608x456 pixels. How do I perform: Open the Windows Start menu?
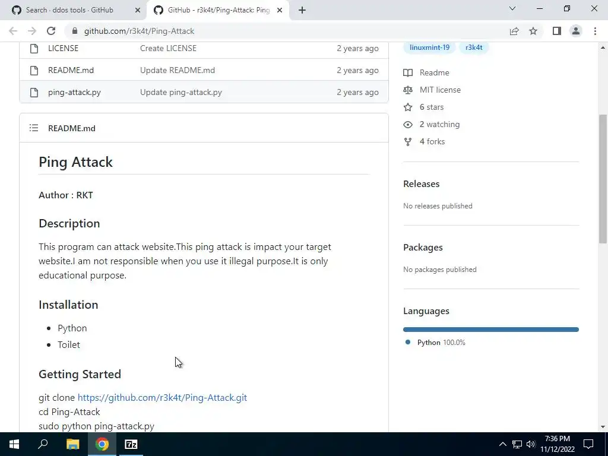14,444
